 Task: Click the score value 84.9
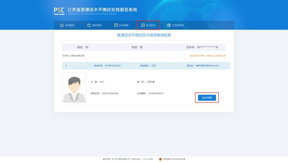point(102,82)
